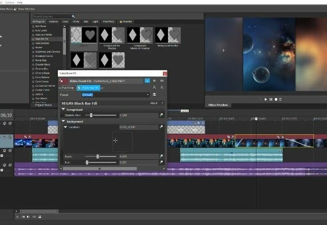Image resolution: width=327 pixels, height=225 pixels.
Task: Collapse the Background section
Action: tap(64, 121)
